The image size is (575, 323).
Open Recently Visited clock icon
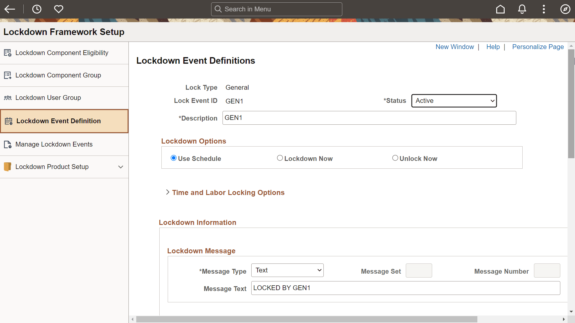coord(37,9)
